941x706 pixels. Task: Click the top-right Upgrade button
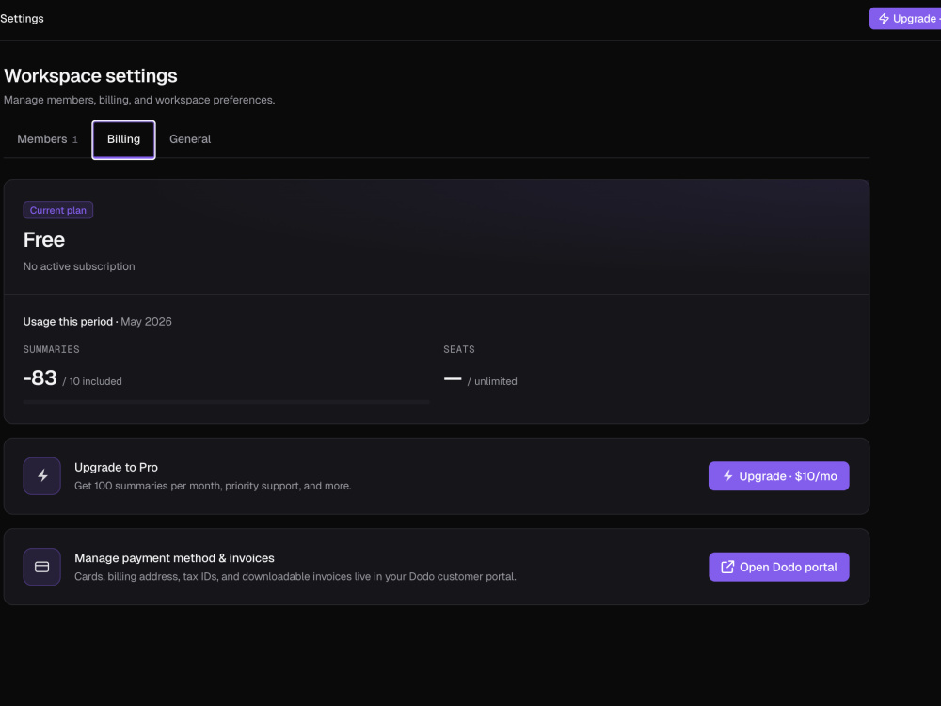pos(905,19)
